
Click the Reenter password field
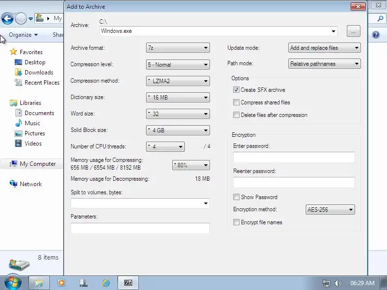click(294, 183)
